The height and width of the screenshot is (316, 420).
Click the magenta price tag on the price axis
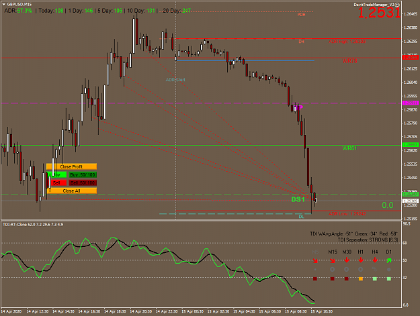[411, 103]
